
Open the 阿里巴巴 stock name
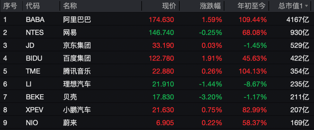coord(77,20)
